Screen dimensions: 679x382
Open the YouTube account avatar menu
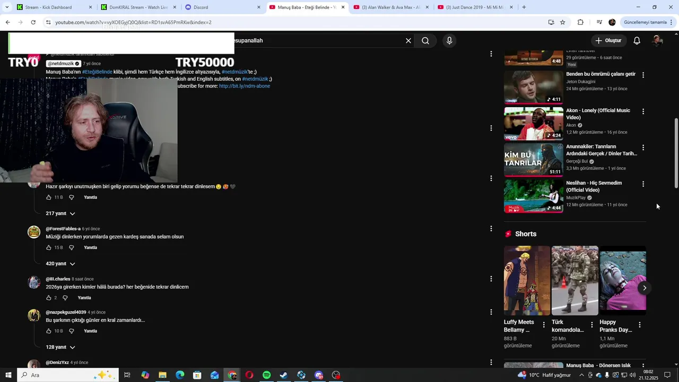[x=657, y=41]
